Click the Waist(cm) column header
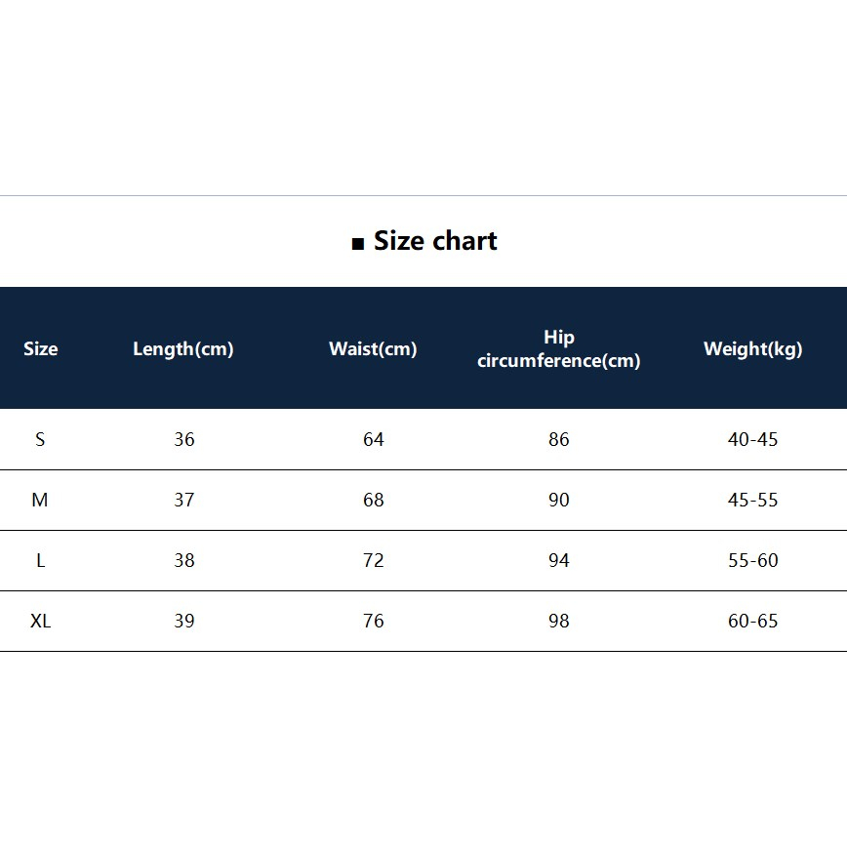 coord(373,349)
